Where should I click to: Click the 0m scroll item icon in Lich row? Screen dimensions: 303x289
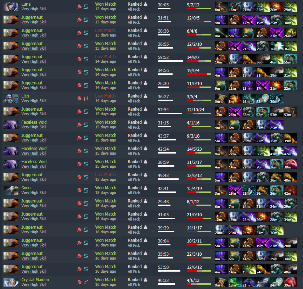click(x=221, y=99)
